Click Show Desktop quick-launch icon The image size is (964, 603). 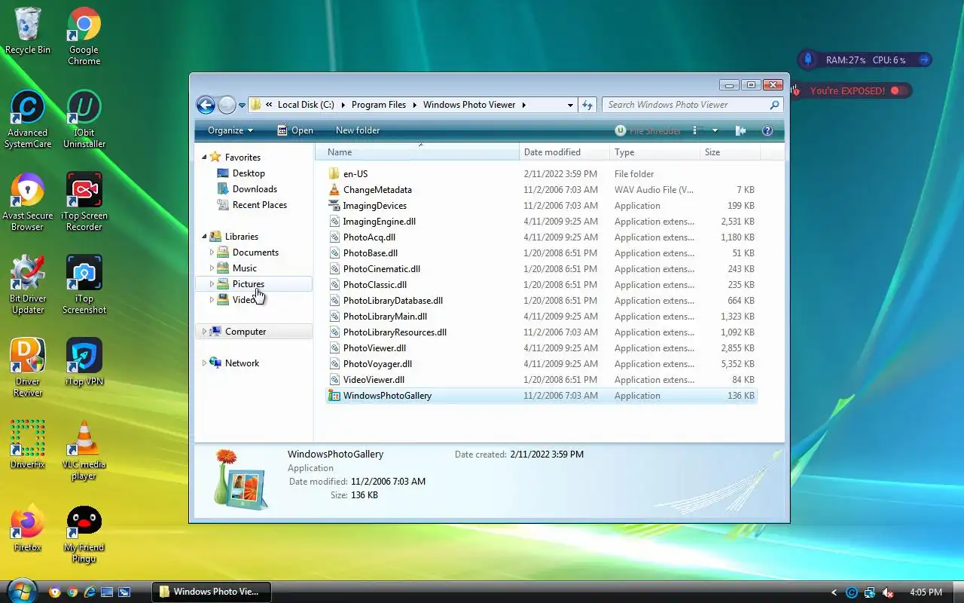point(107,592)
